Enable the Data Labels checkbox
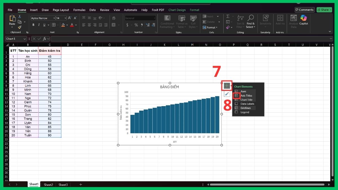The width and height of the screenshot is (338, 190). coord(236,104)
